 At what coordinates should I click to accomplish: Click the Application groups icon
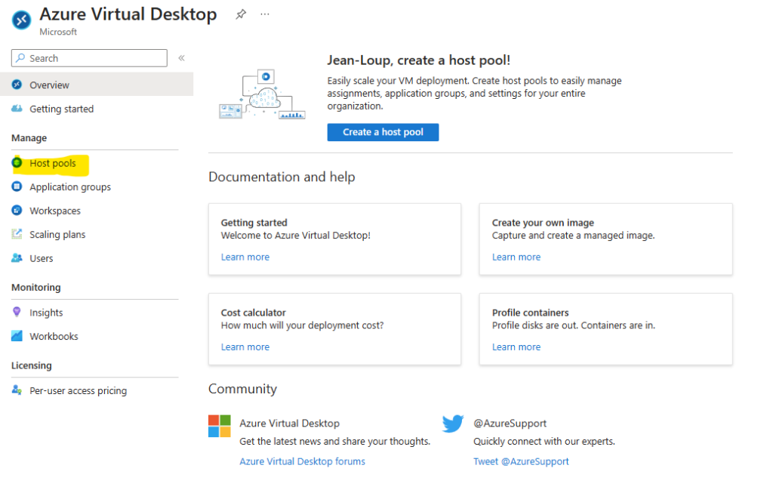coord(17,186)
